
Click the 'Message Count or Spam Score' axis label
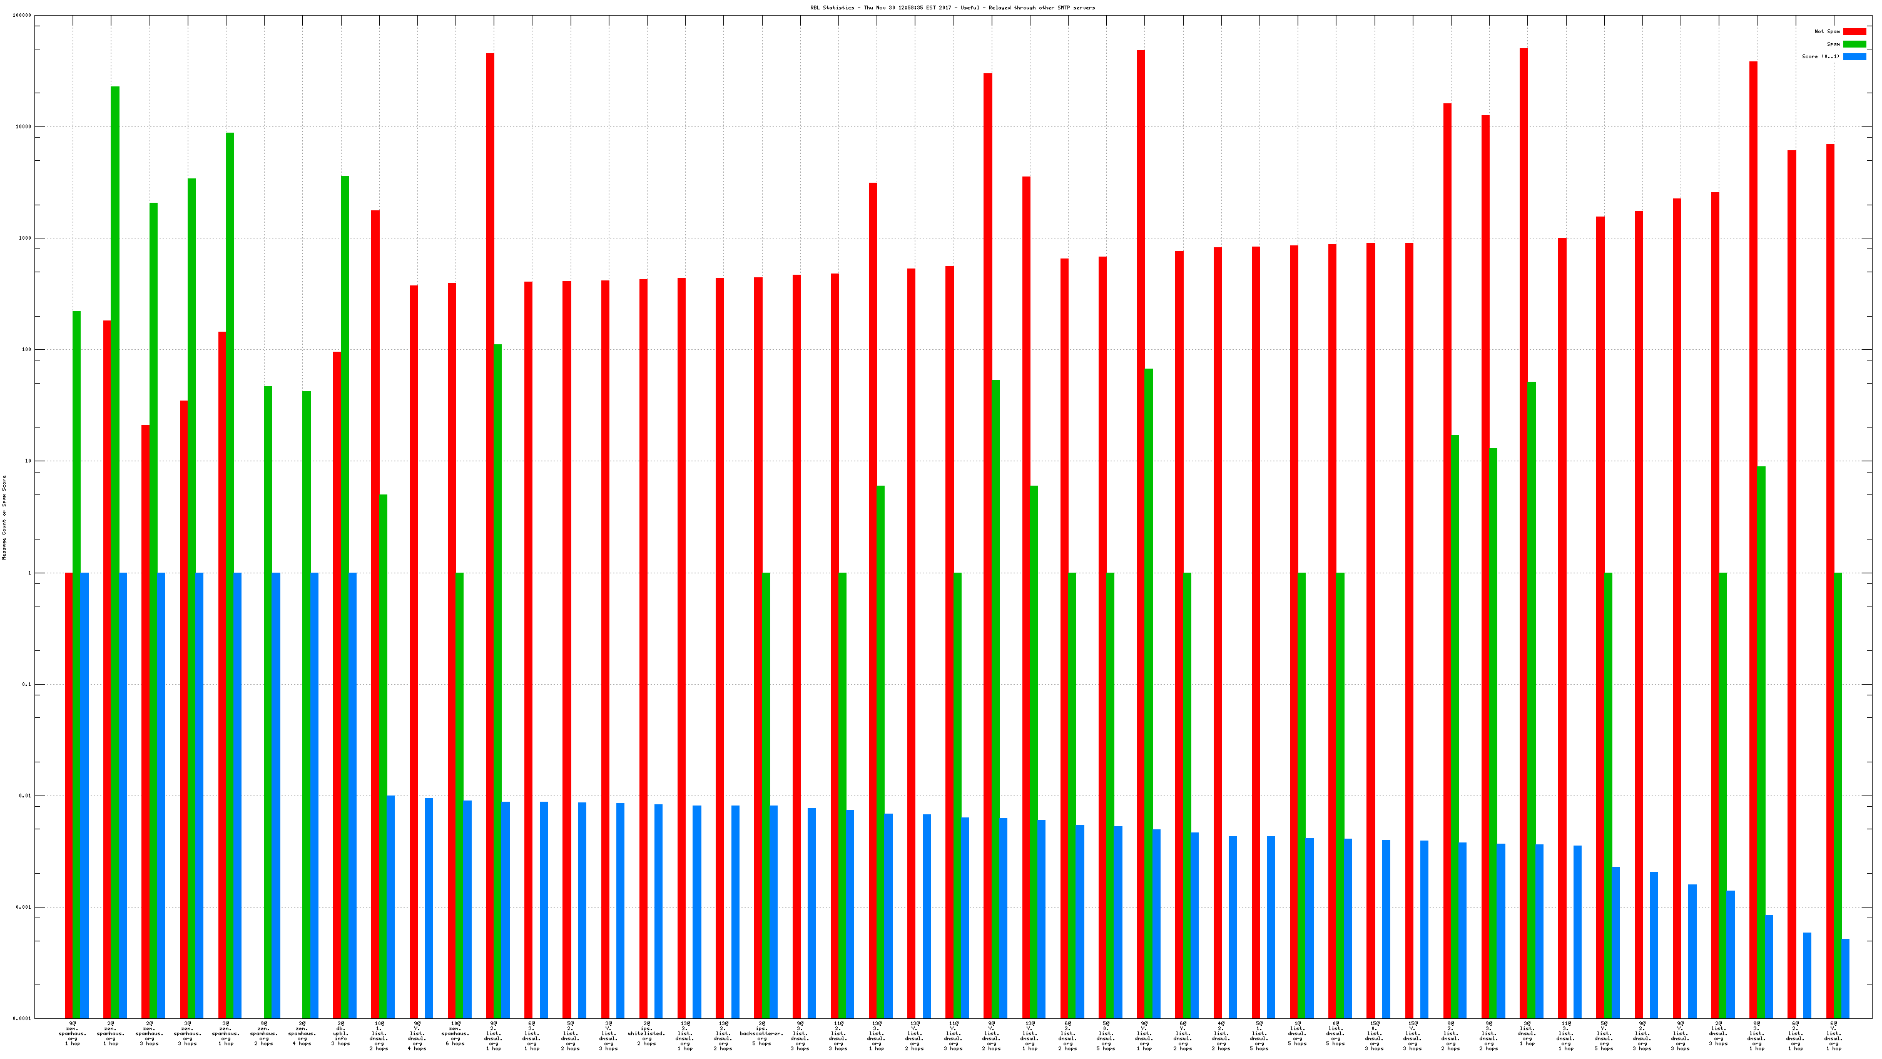[4, 518]
